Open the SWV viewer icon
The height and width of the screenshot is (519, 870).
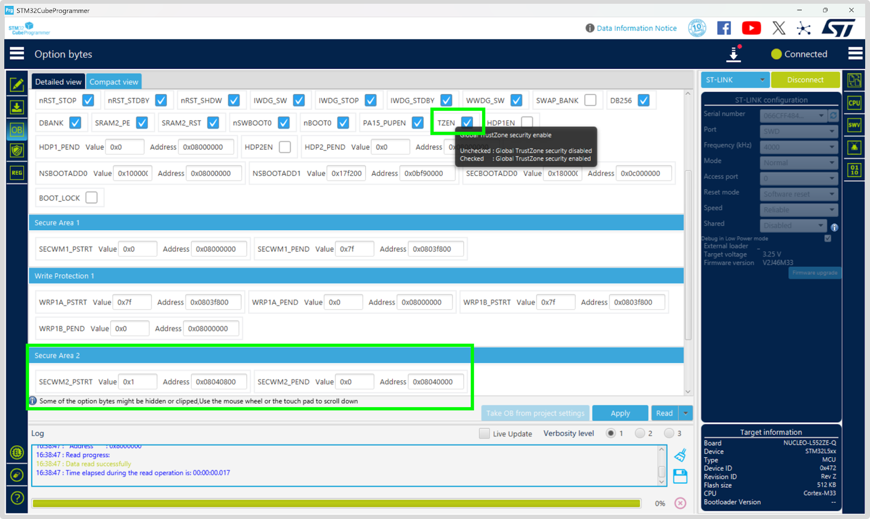[x=854, y=125]
